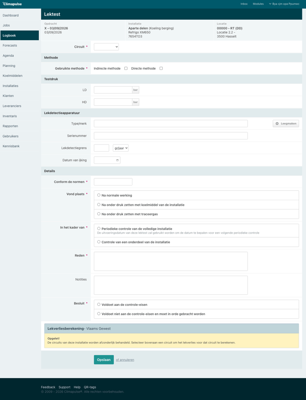Go to Inventaris
306x400 pixels.
tap(20, 116)
